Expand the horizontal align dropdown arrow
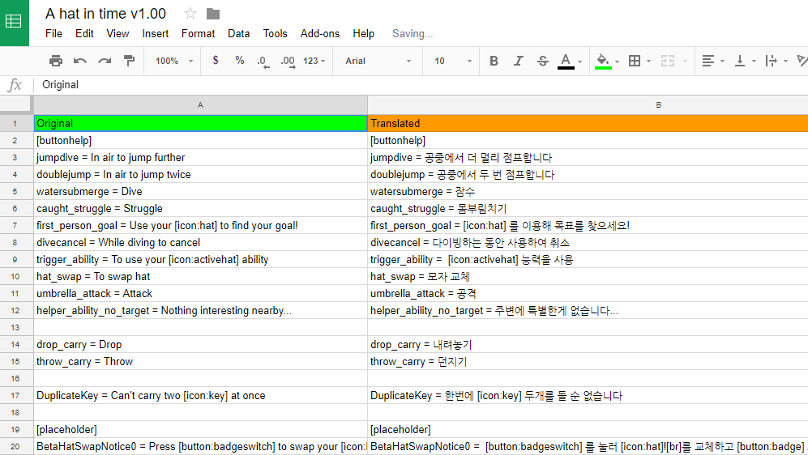The width and height of the screenshot is (808, 455). (722, 62)
